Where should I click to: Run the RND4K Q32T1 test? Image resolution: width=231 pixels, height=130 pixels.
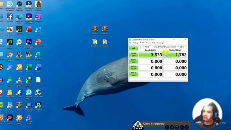pyautogui.click(x=134, y=68)
